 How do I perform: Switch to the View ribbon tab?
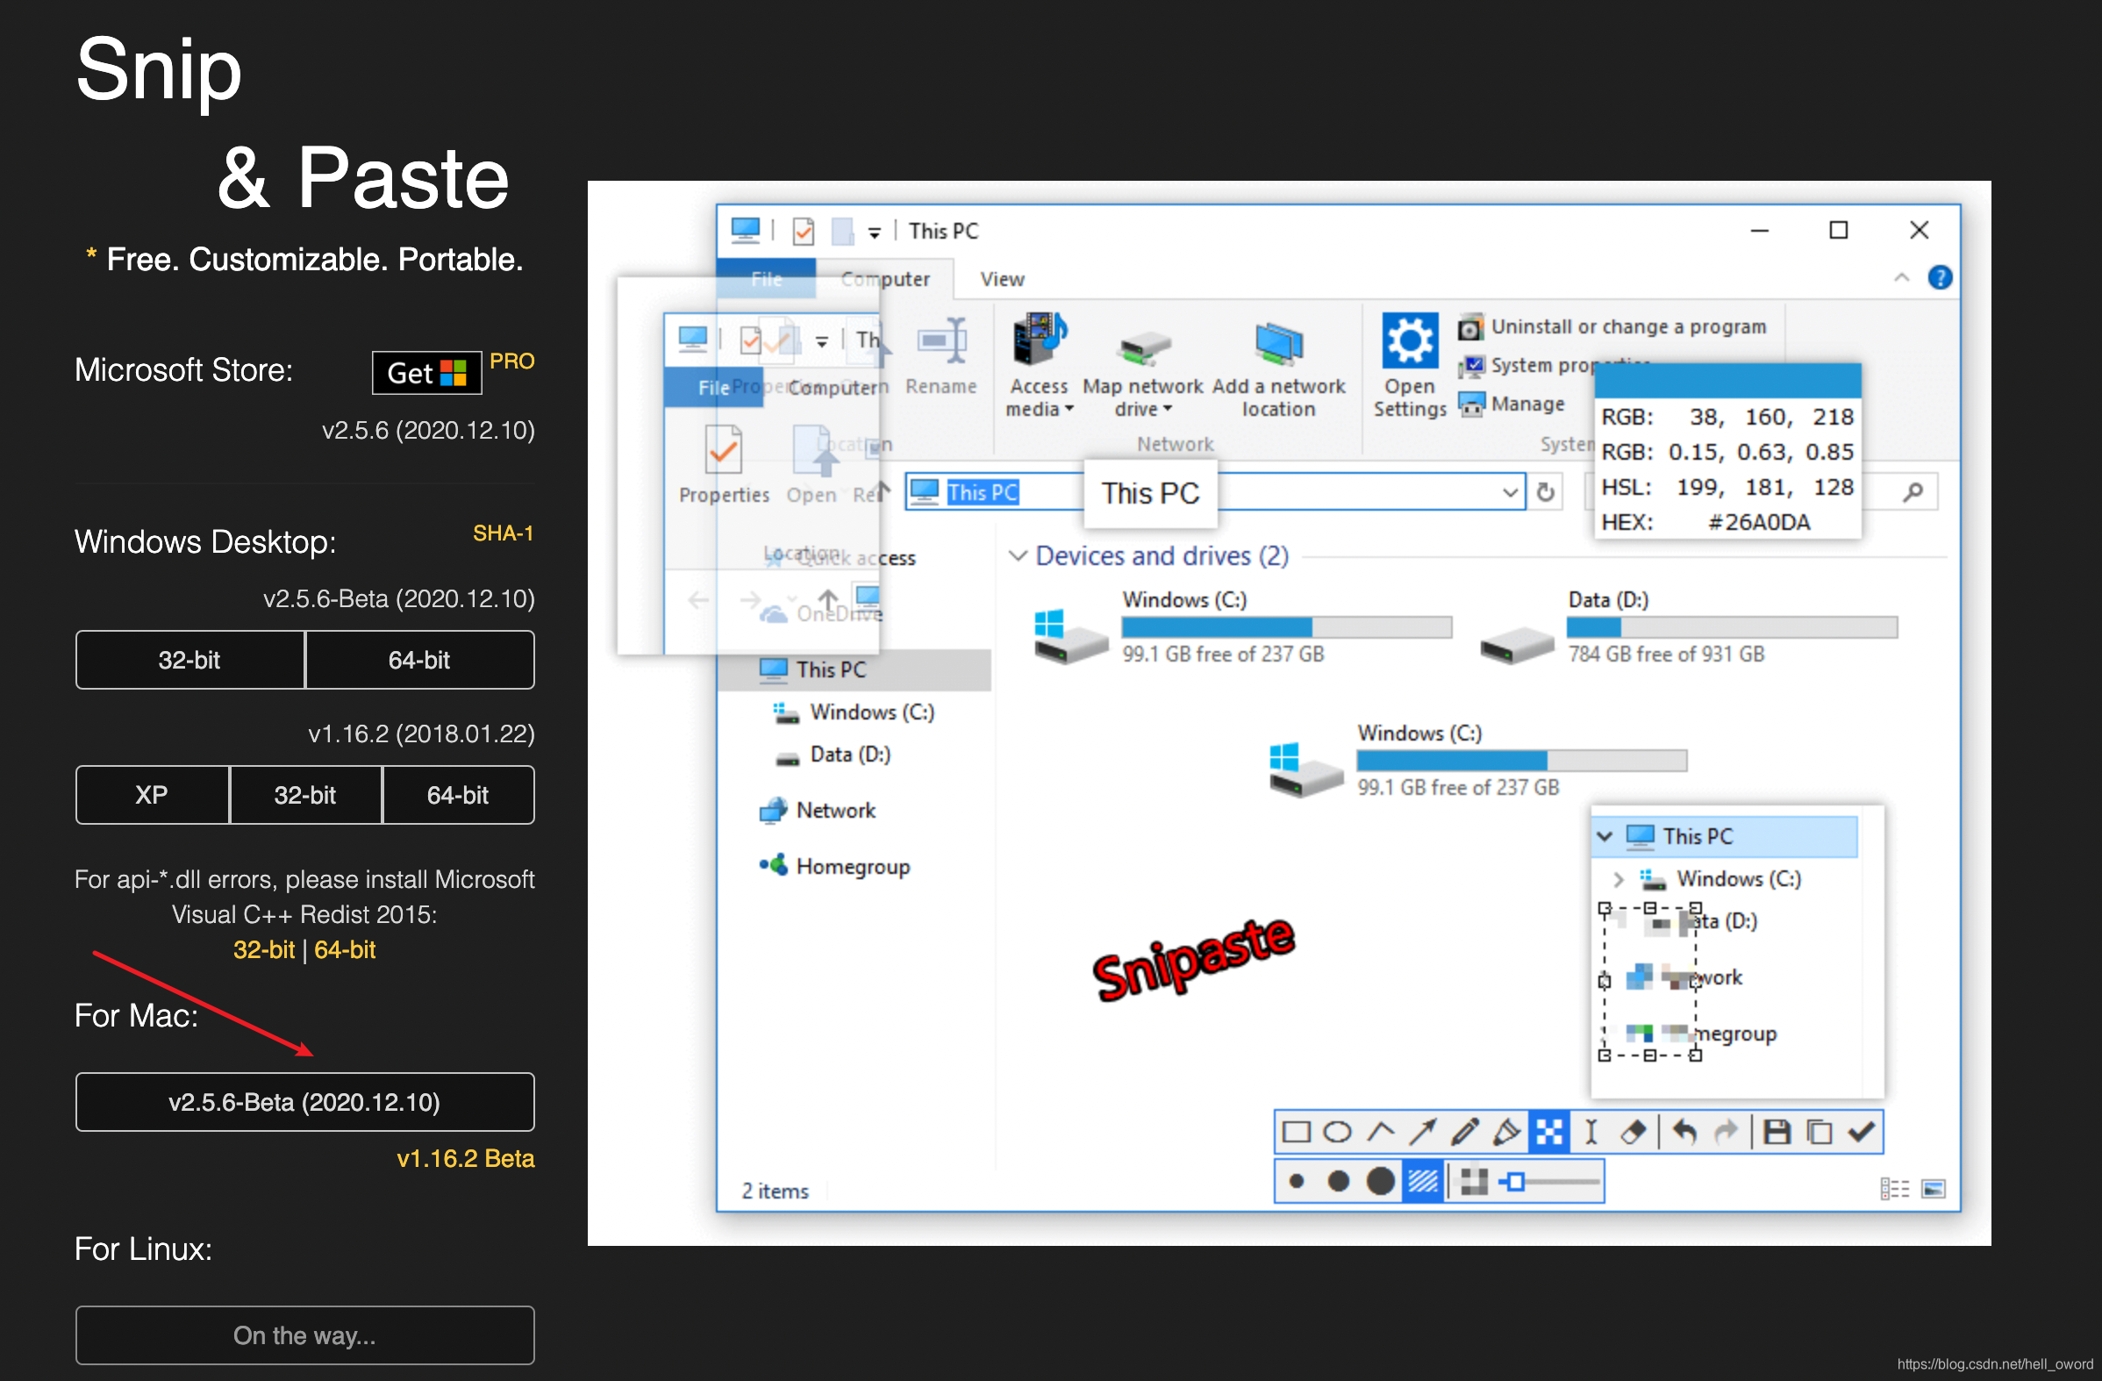(1002, 279)
